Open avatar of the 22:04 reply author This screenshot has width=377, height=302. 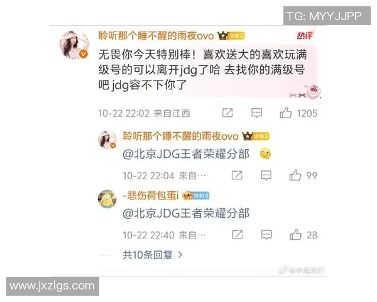(107, 140)
